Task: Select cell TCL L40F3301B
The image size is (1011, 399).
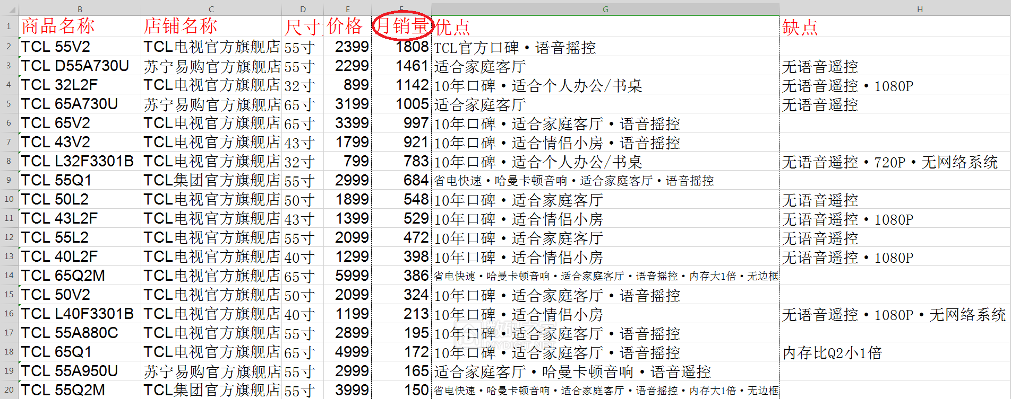Action: [x=80, y=314]
